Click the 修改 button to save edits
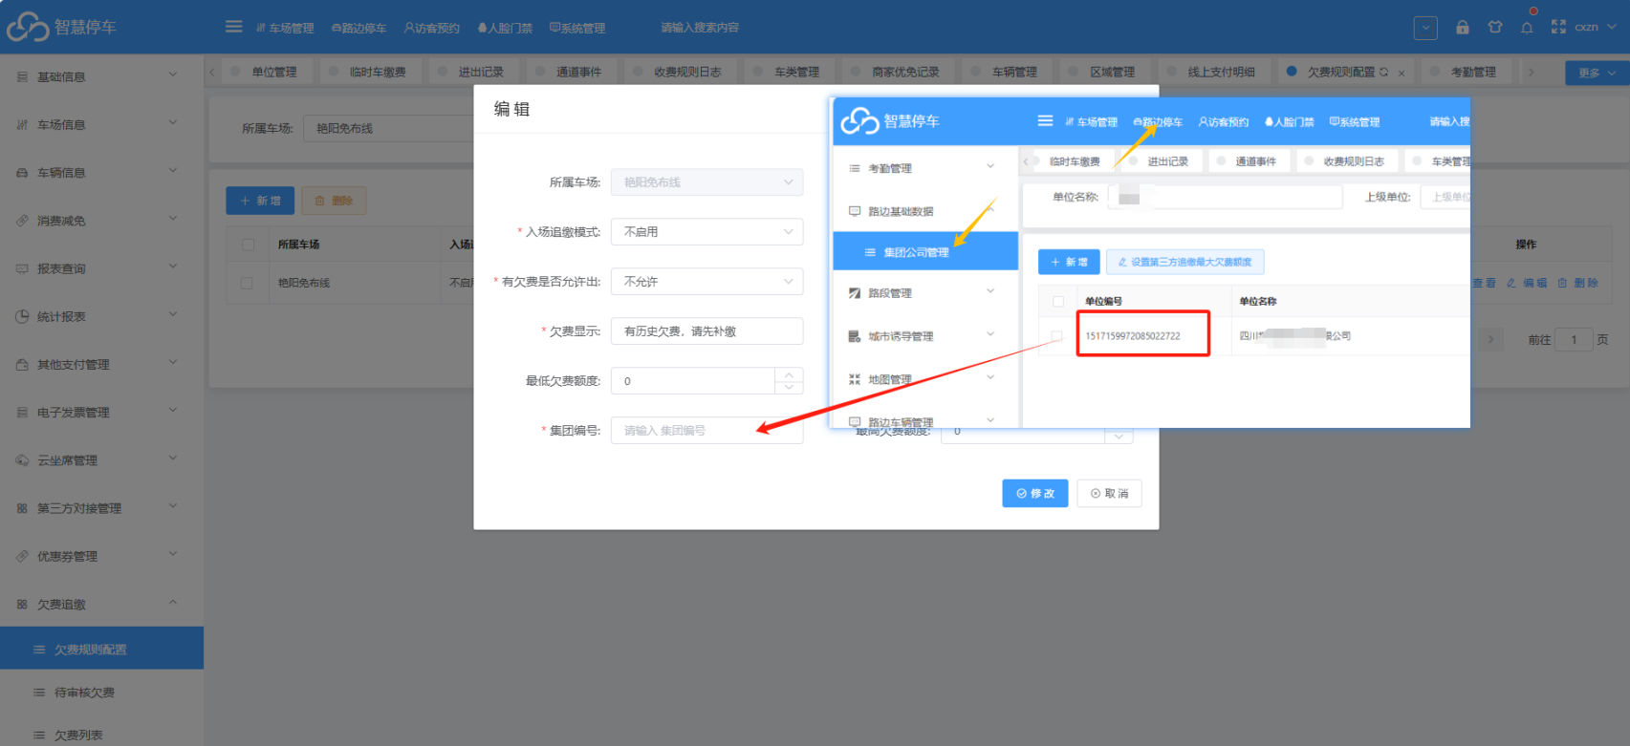The image size is (1630, 746). [1034, 493]
